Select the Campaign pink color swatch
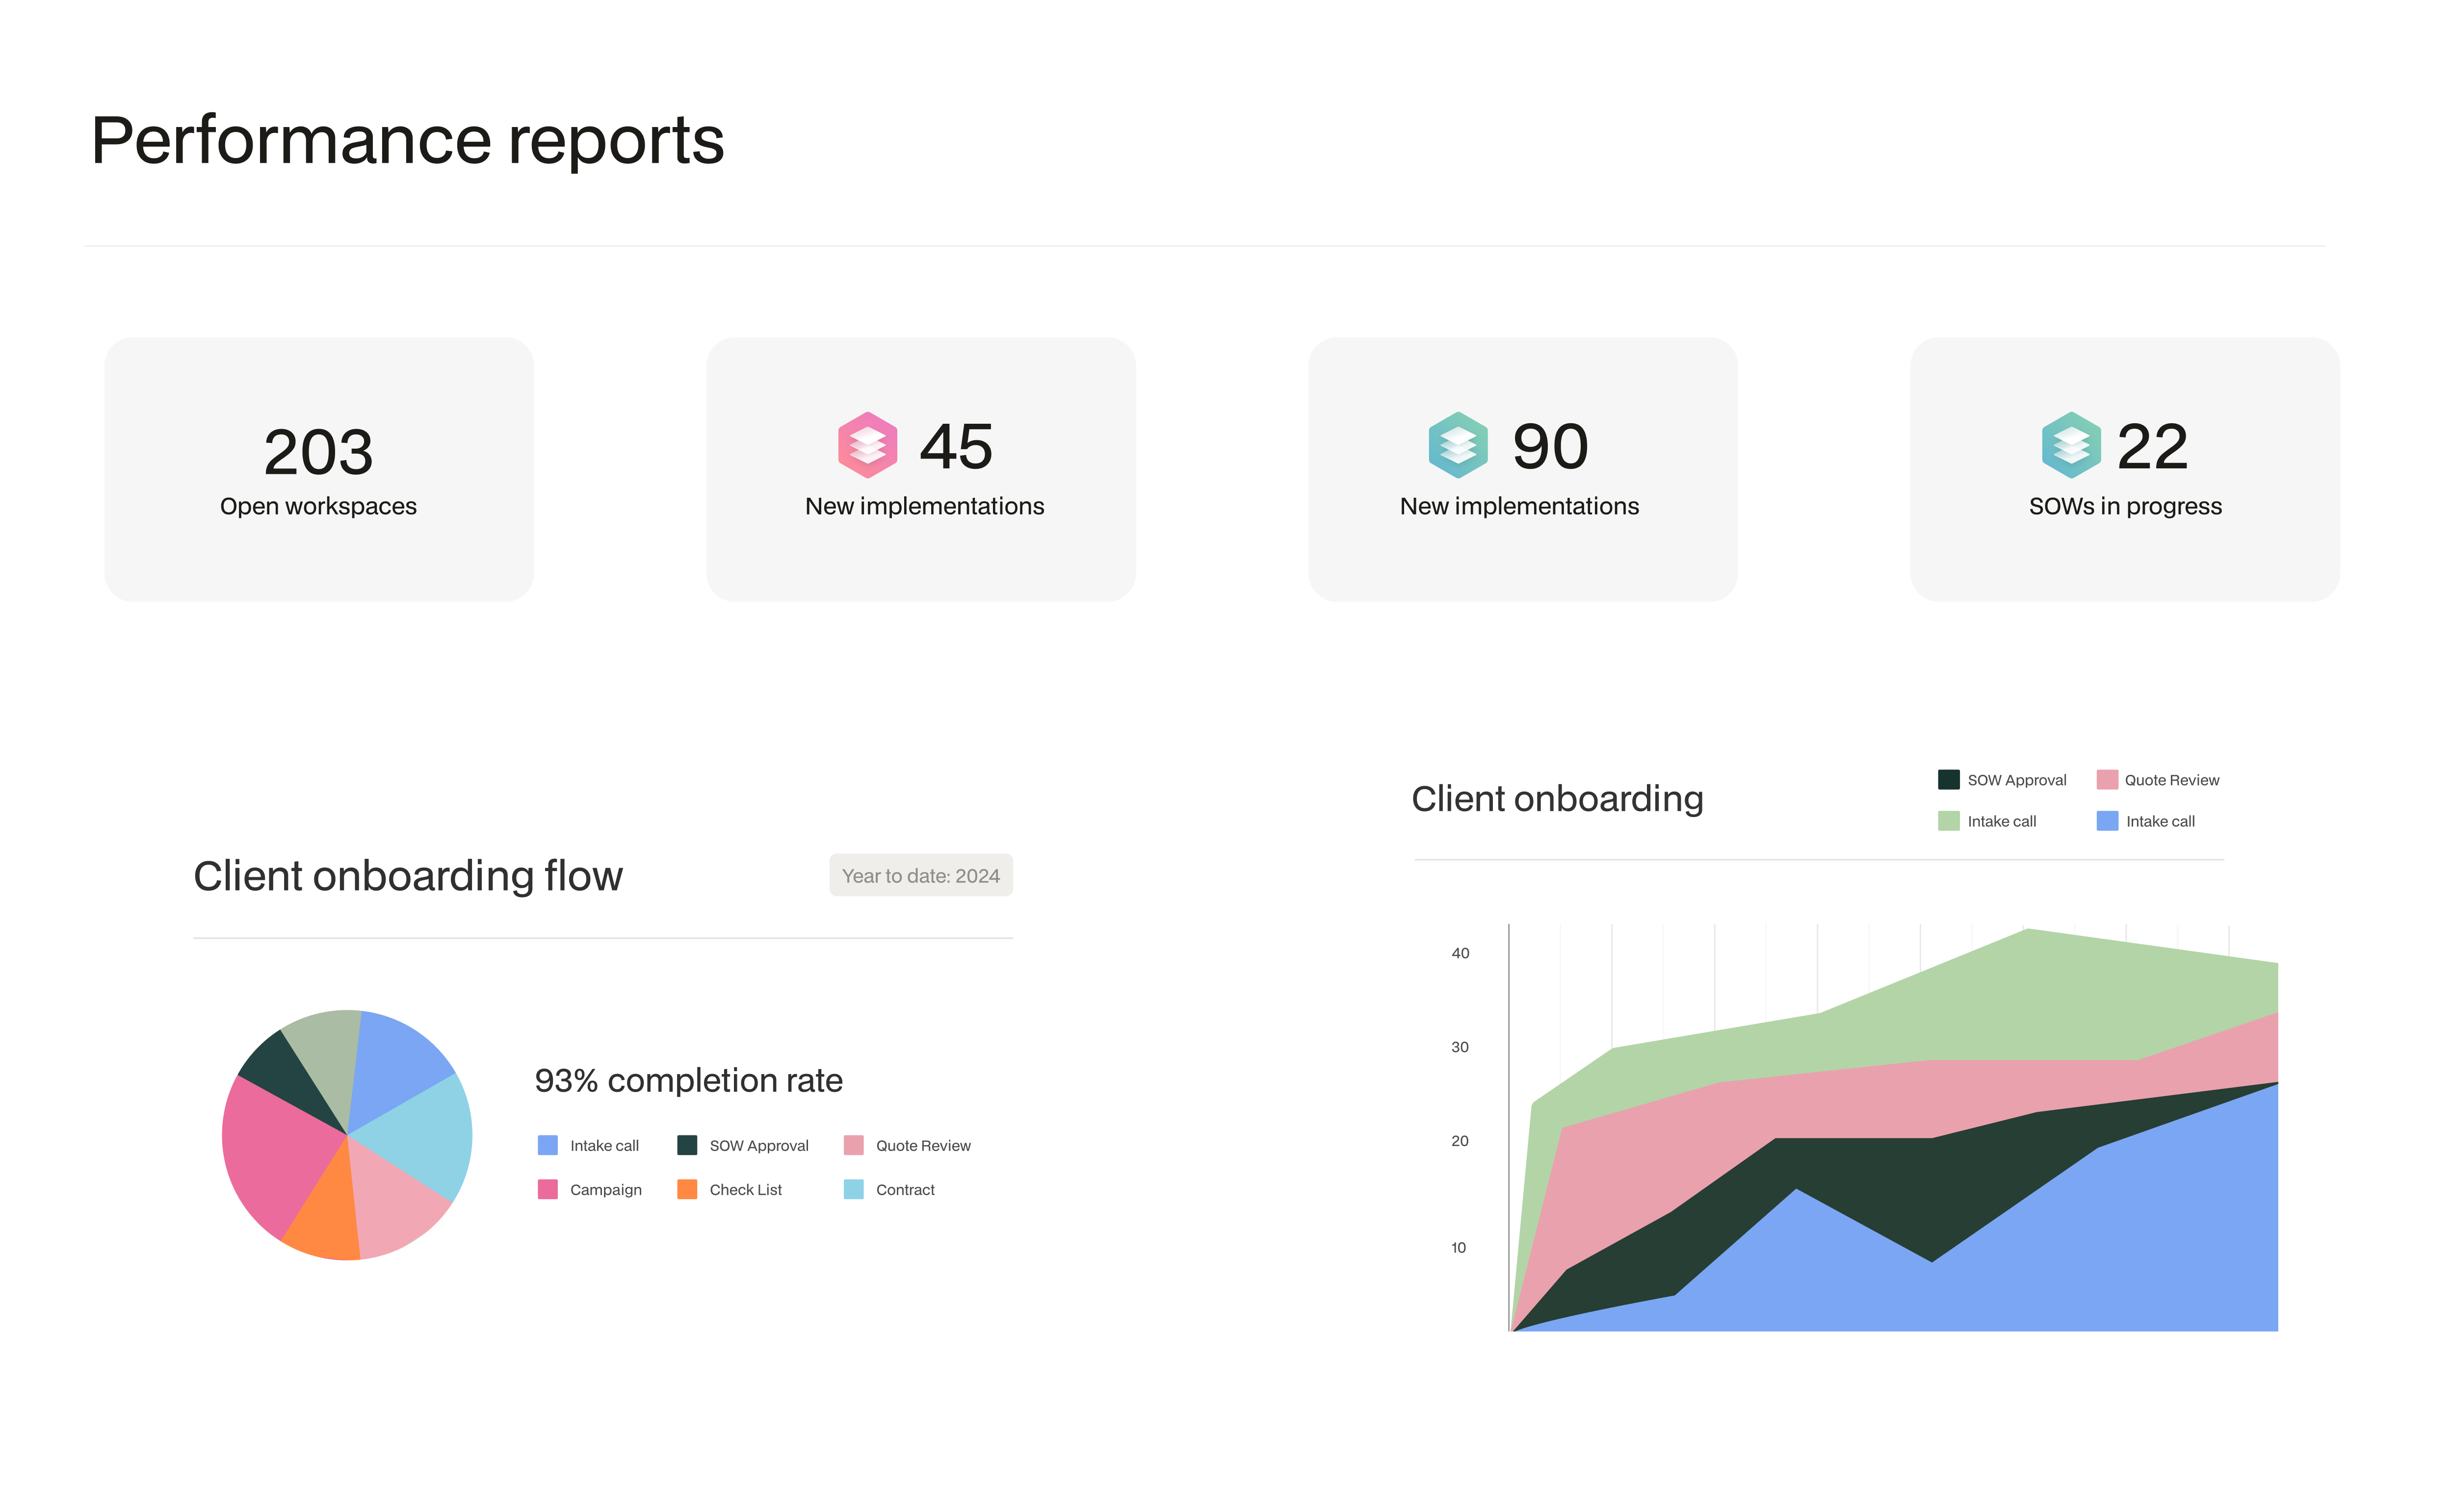2452x1488 pixels. point(547,1189)
